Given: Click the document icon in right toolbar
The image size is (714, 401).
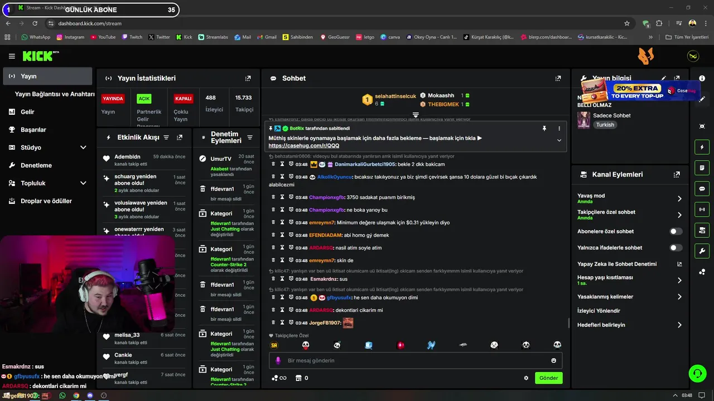Looking at the screenshot, I should (x=702, y=168).
